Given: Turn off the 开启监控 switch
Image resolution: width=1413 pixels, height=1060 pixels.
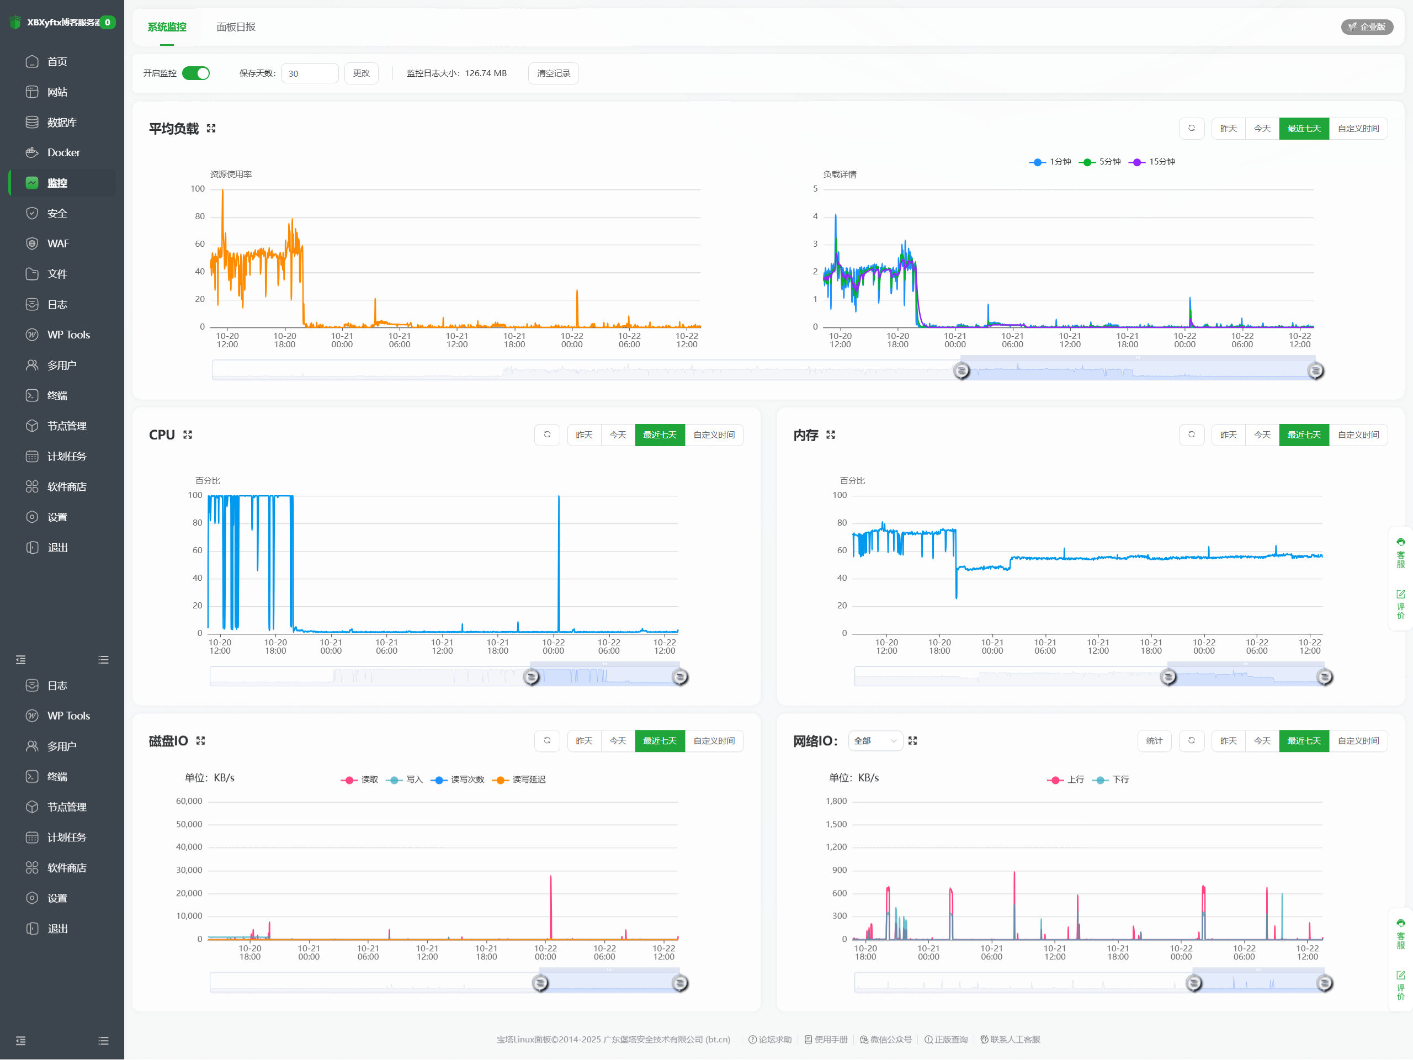Looking at the screenshot, I should click(195, 73).
